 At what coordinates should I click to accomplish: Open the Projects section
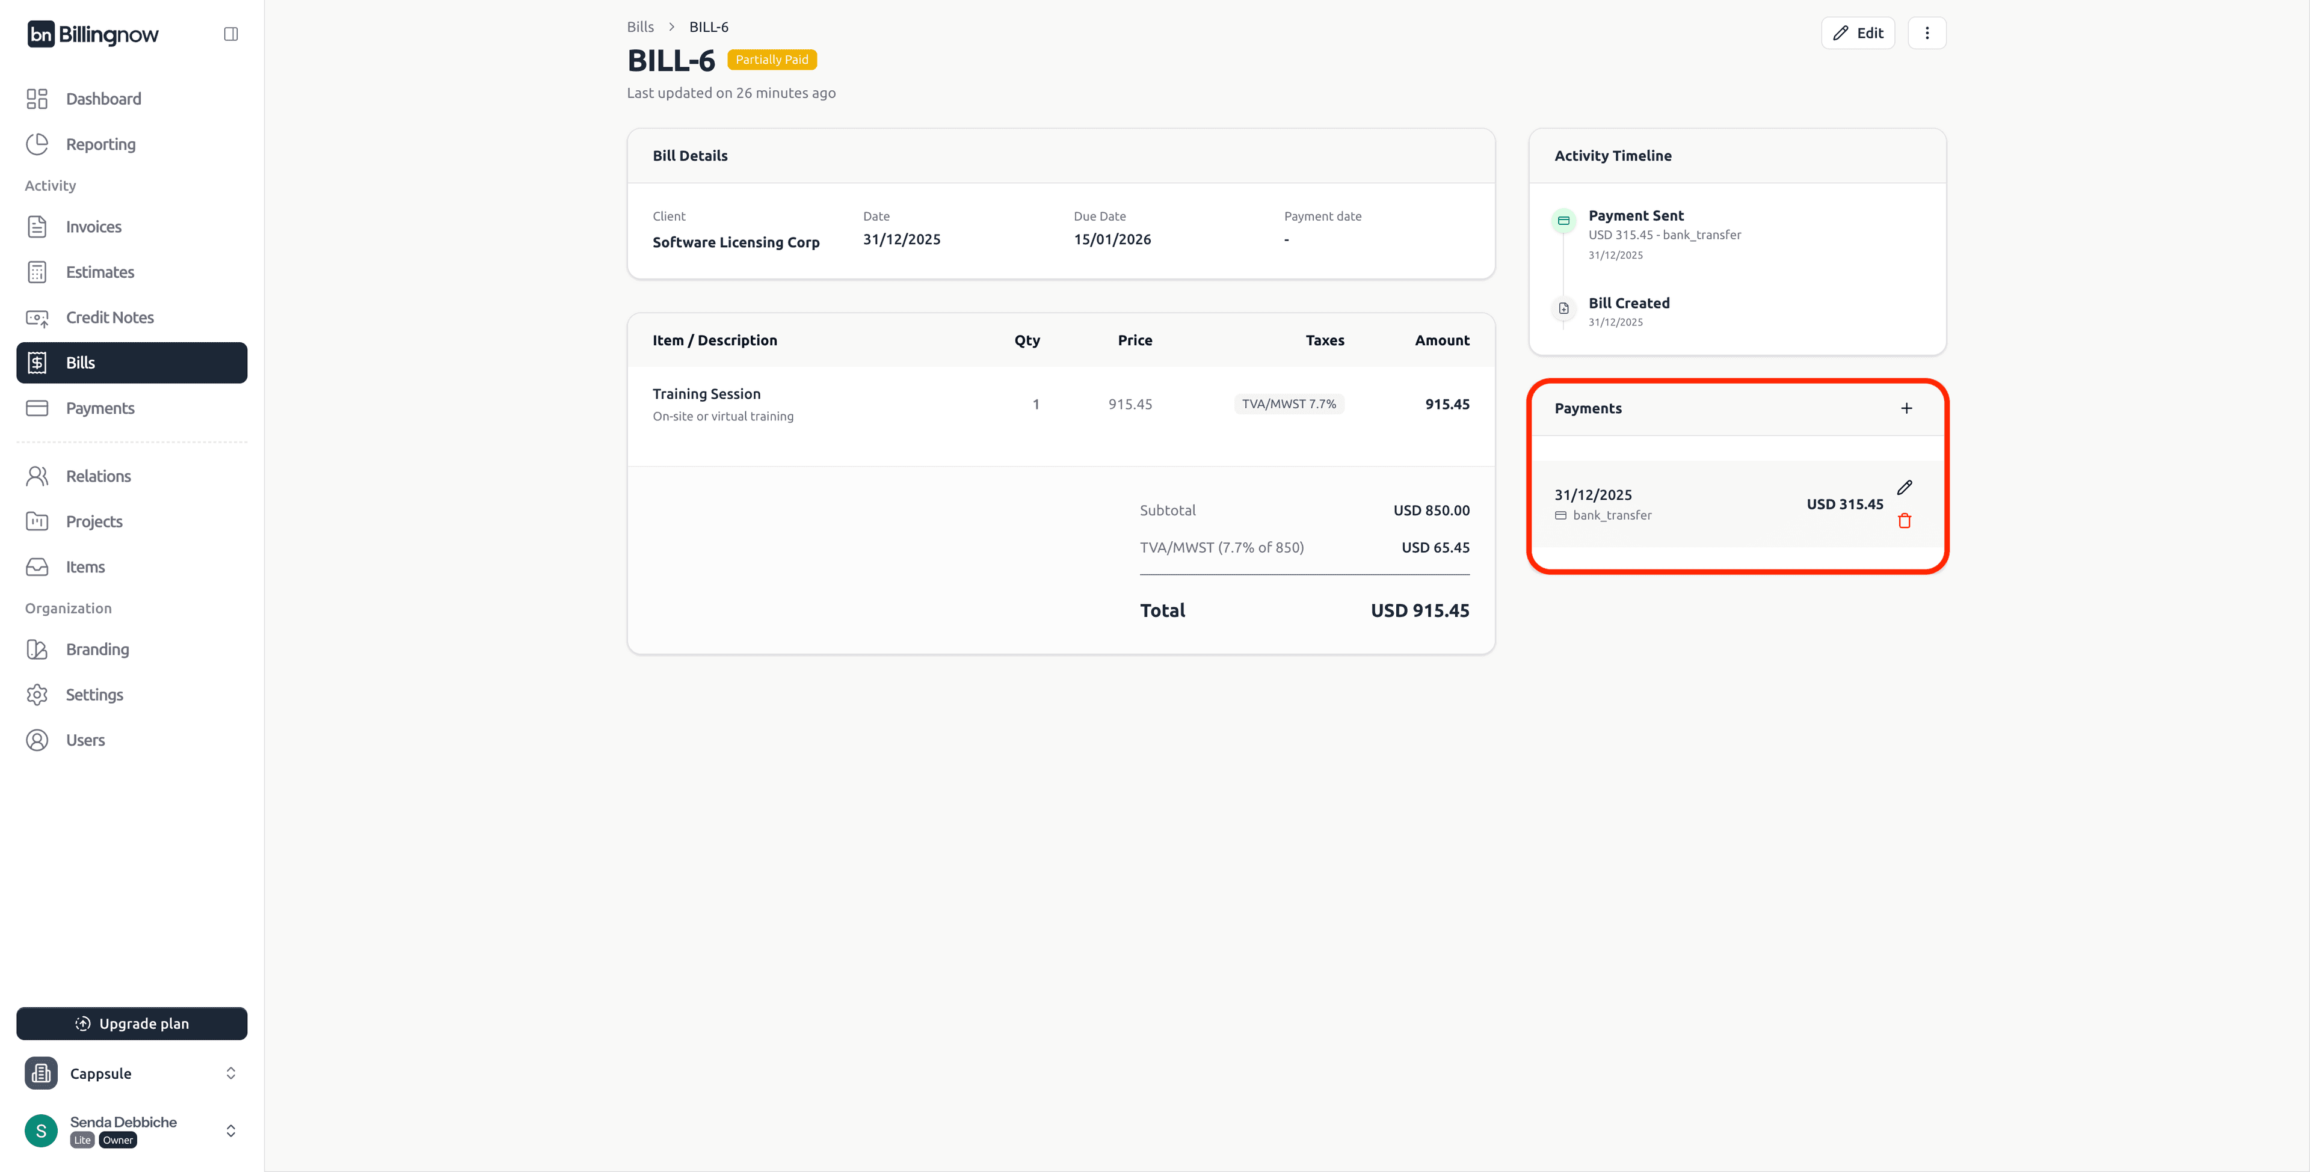(x=94, y=521)
